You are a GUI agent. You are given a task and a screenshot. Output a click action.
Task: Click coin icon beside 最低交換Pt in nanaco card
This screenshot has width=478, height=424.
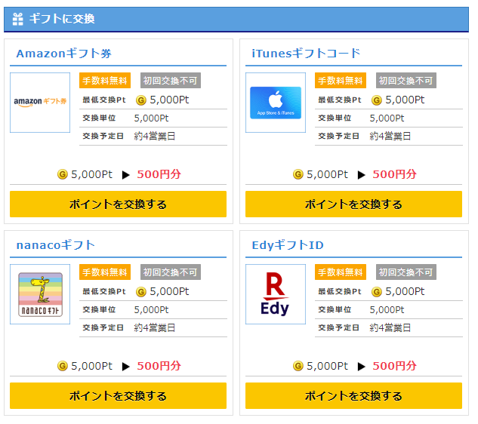[x=141, y=292]
